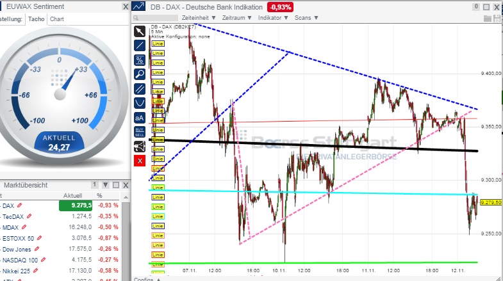Select the arrow pointer tool
The width and height of the screenshot is (503, 281).
[140, 31]
